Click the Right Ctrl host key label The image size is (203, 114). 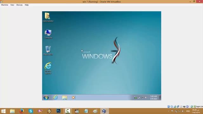click(200, 106)
